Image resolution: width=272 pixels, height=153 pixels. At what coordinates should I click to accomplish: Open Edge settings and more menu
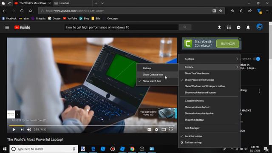point(267,11)
